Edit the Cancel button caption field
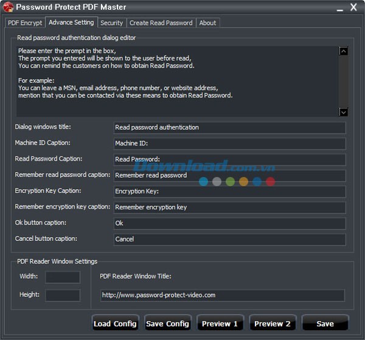Screen dimensions: 365x340 pos(229,239)
